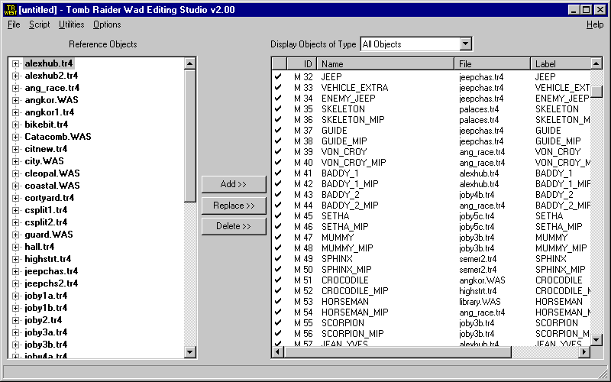Viewport: 611px width, 382px height.
Task: Expand the alexhub.tr4 tree node
Action: [15, 63]
